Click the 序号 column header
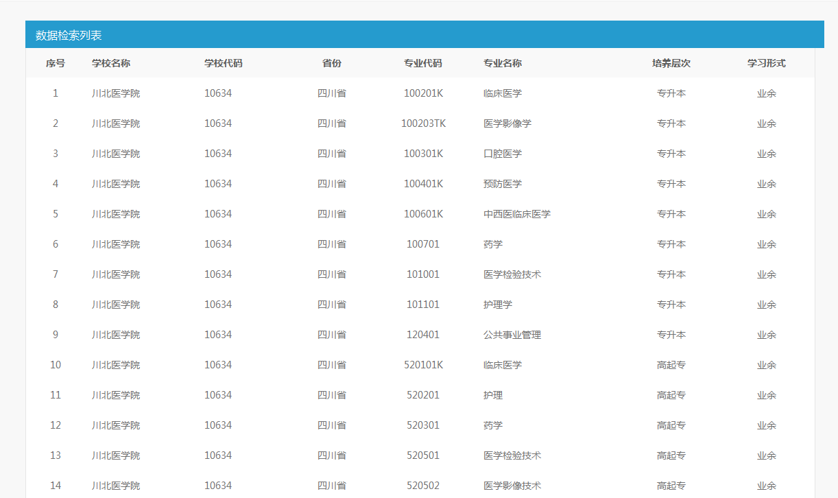This screenshot has height=498, width=838. coord(56,63)
